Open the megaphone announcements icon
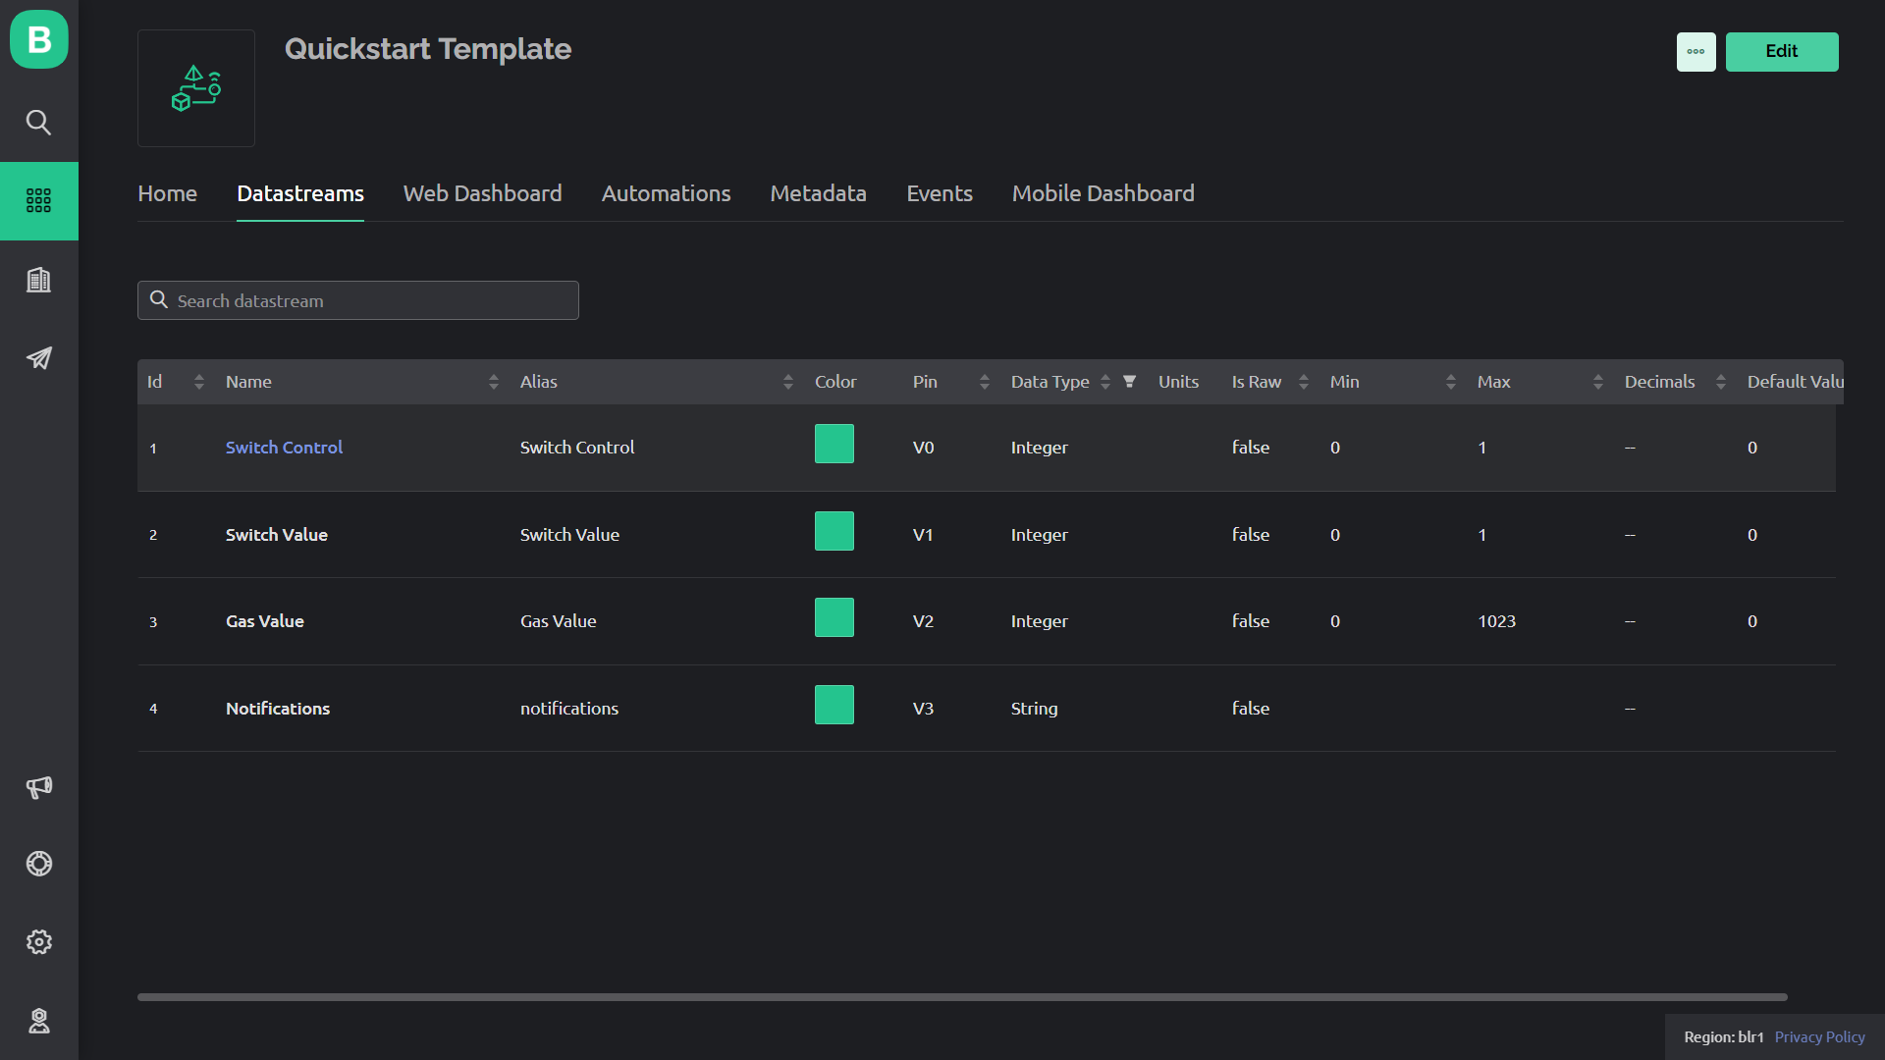The width and height of the screenshot is (1885, 1060). click(x=38, y=787)
